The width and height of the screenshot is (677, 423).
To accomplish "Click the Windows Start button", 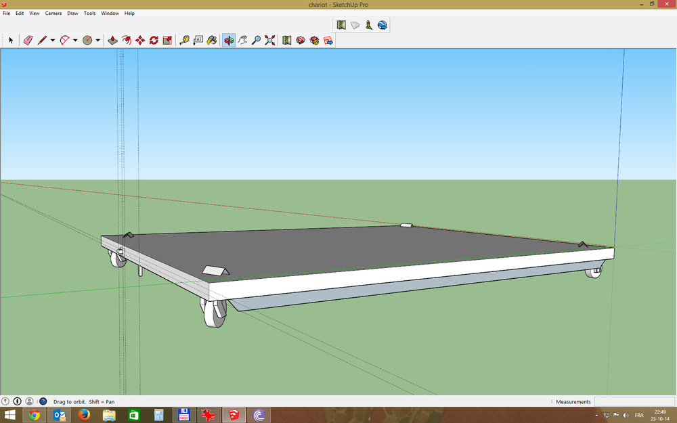I will tap(10, 415).
